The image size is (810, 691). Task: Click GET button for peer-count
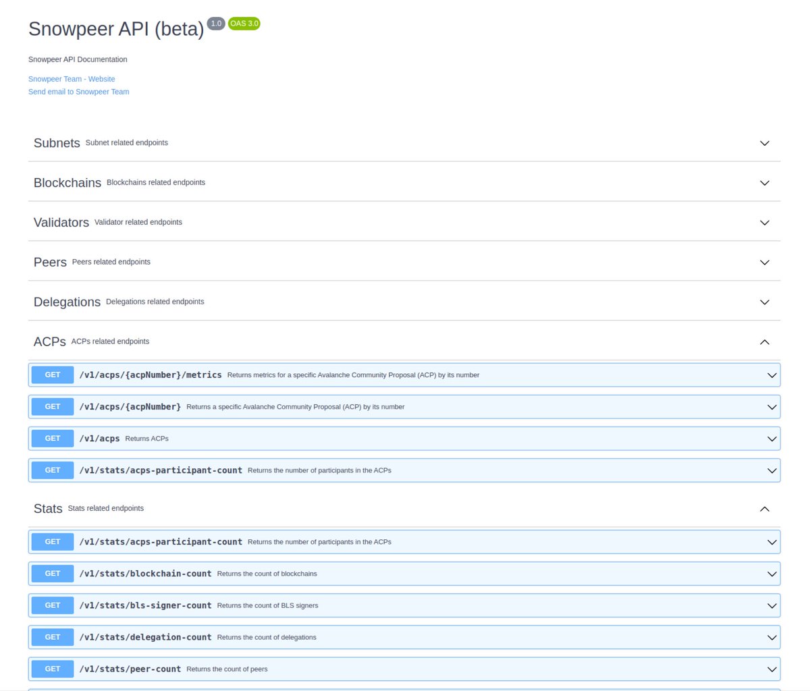pos(53,668)
